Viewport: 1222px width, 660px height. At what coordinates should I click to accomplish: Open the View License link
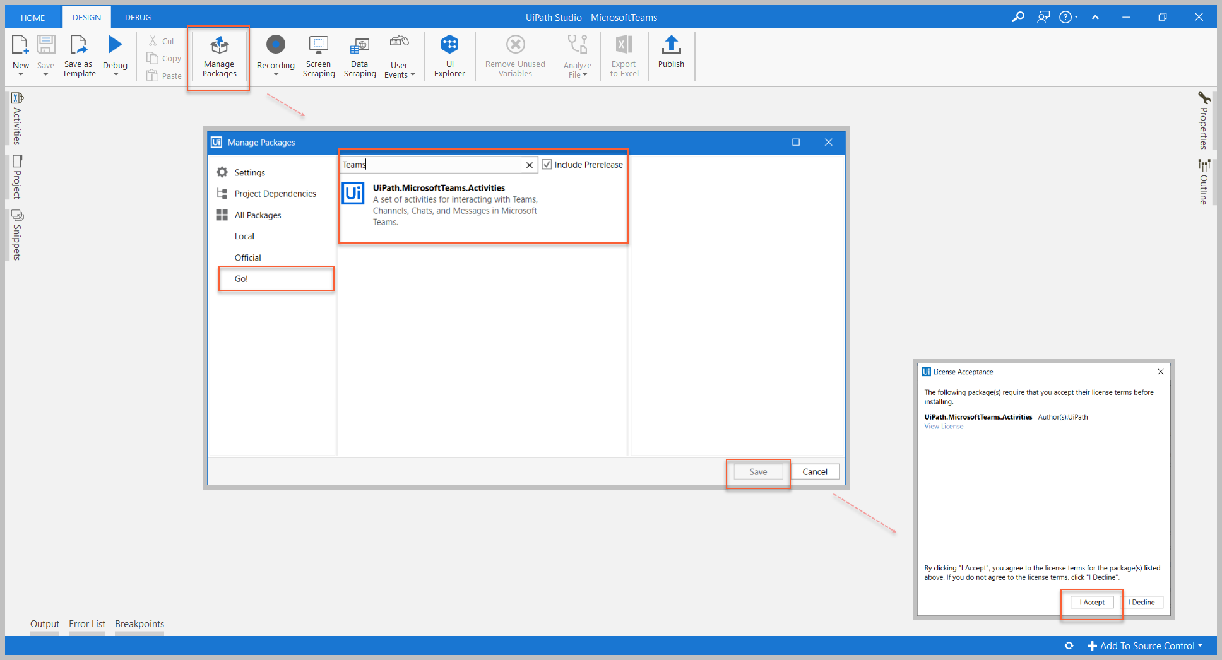pyautogui.click(x=944, y=427)
